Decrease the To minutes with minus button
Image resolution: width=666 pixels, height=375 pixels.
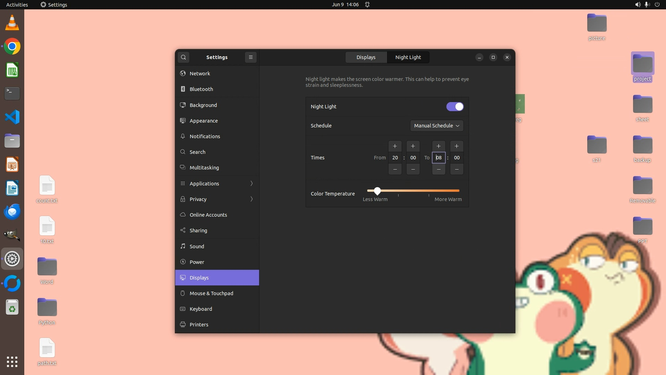[456, 169]
